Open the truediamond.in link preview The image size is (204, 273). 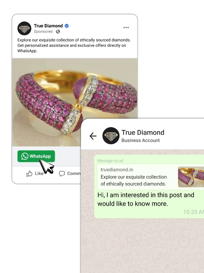click(151, 177)
